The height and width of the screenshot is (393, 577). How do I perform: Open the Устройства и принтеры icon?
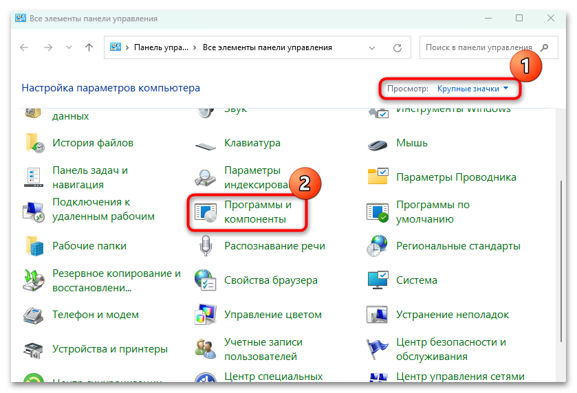point(34,350)
